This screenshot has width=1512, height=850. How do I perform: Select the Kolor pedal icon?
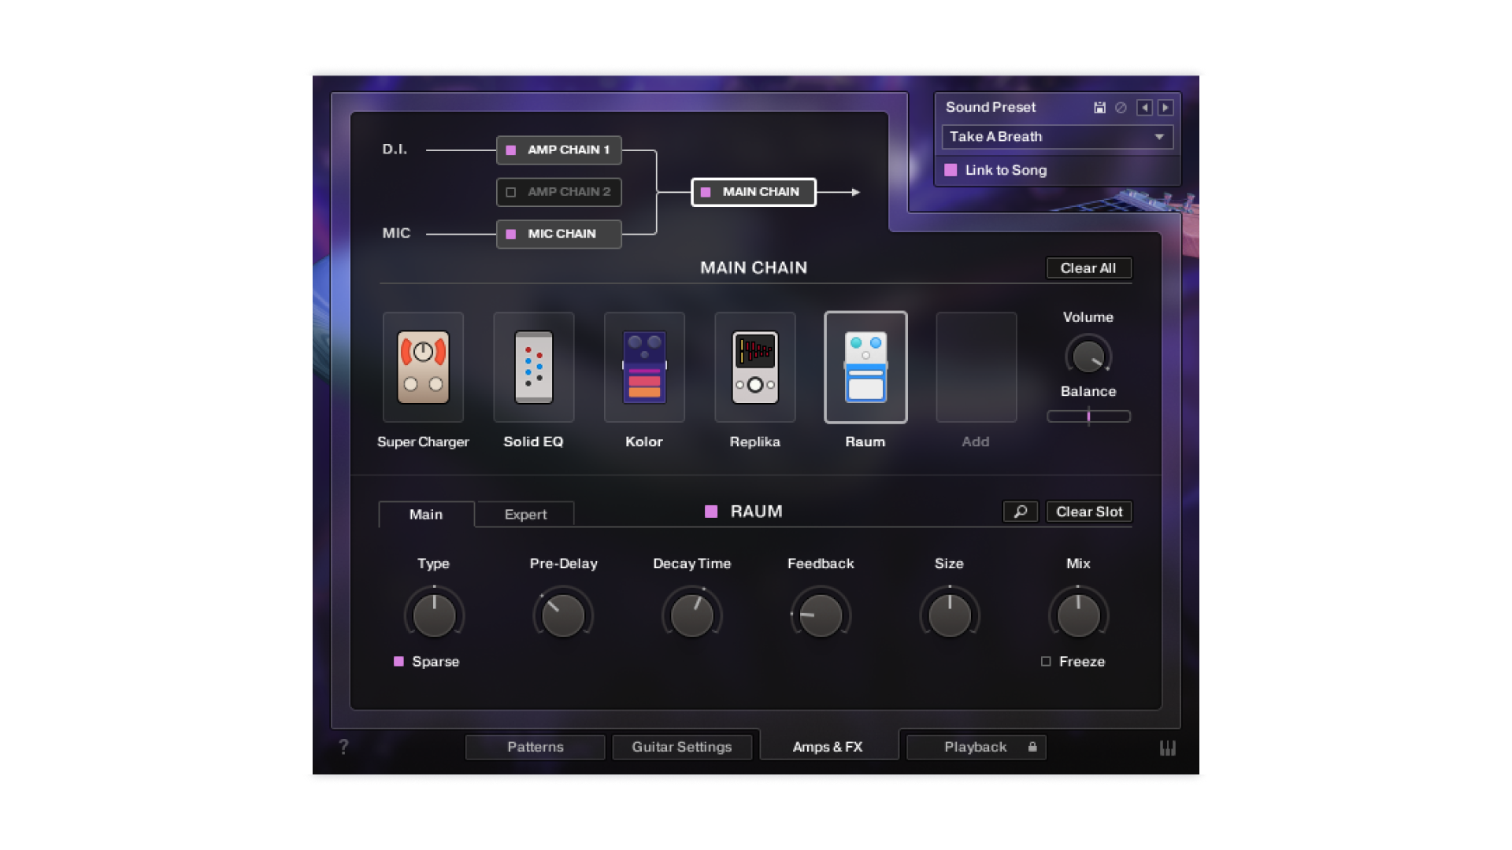click(644, 368)
